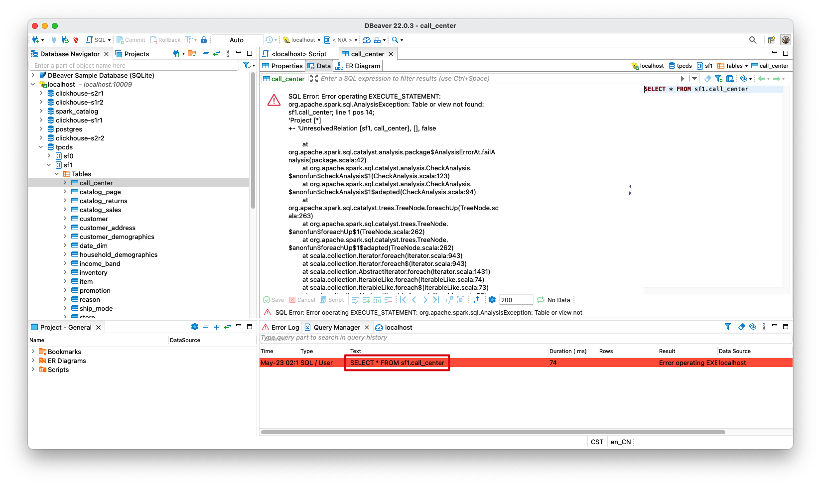This screenshot has height=486, width=821.
Task: Click the custom filters funnel icon in data toolbar
Action: pyautogui.click(x=718, y=79)
